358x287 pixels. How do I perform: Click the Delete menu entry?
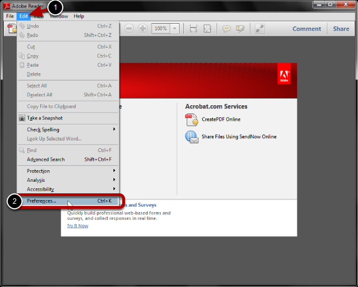(68, 74)
